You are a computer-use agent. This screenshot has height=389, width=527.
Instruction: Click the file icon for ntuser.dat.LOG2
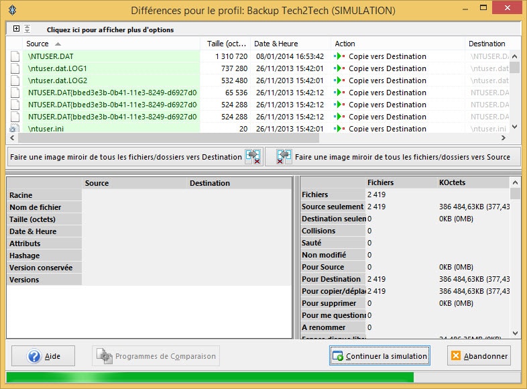tap(15, 80)
